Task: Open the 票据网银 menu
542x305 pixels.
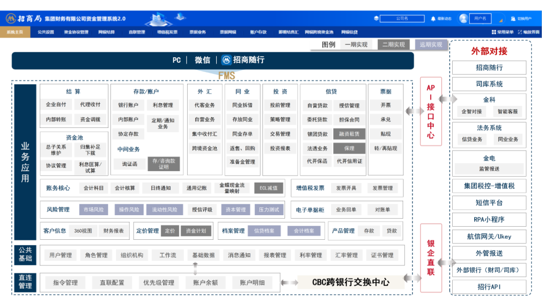Action: click(228, 32)
